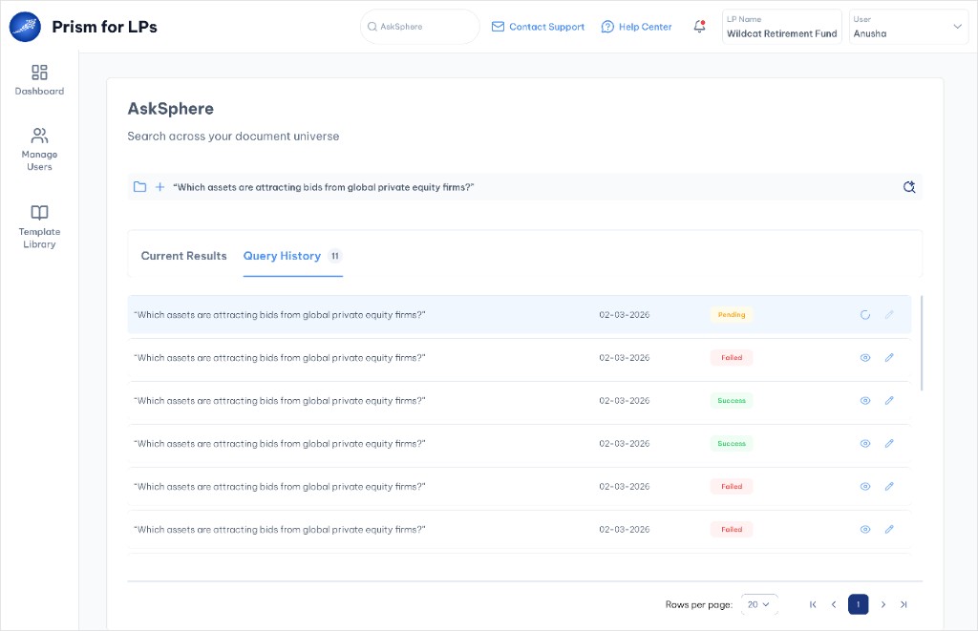The width and height of the screenshot is (978, 631).
Task: Select page 1 button
Action: 859,605
